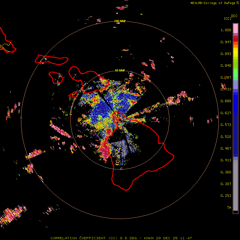The image size is (240, 240).
Task: Click the DCC label above color bar
Action: click(234, 16)
